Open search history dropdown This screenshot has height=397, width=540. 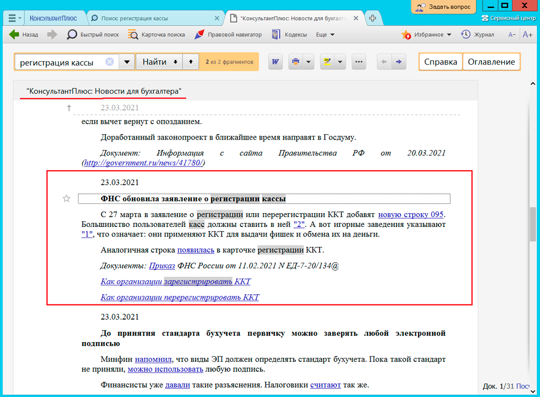point(127,62)
